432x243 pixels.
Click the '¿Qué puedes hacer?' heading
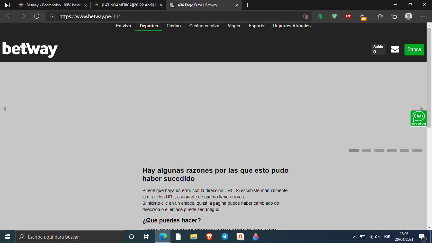[171, 220]
